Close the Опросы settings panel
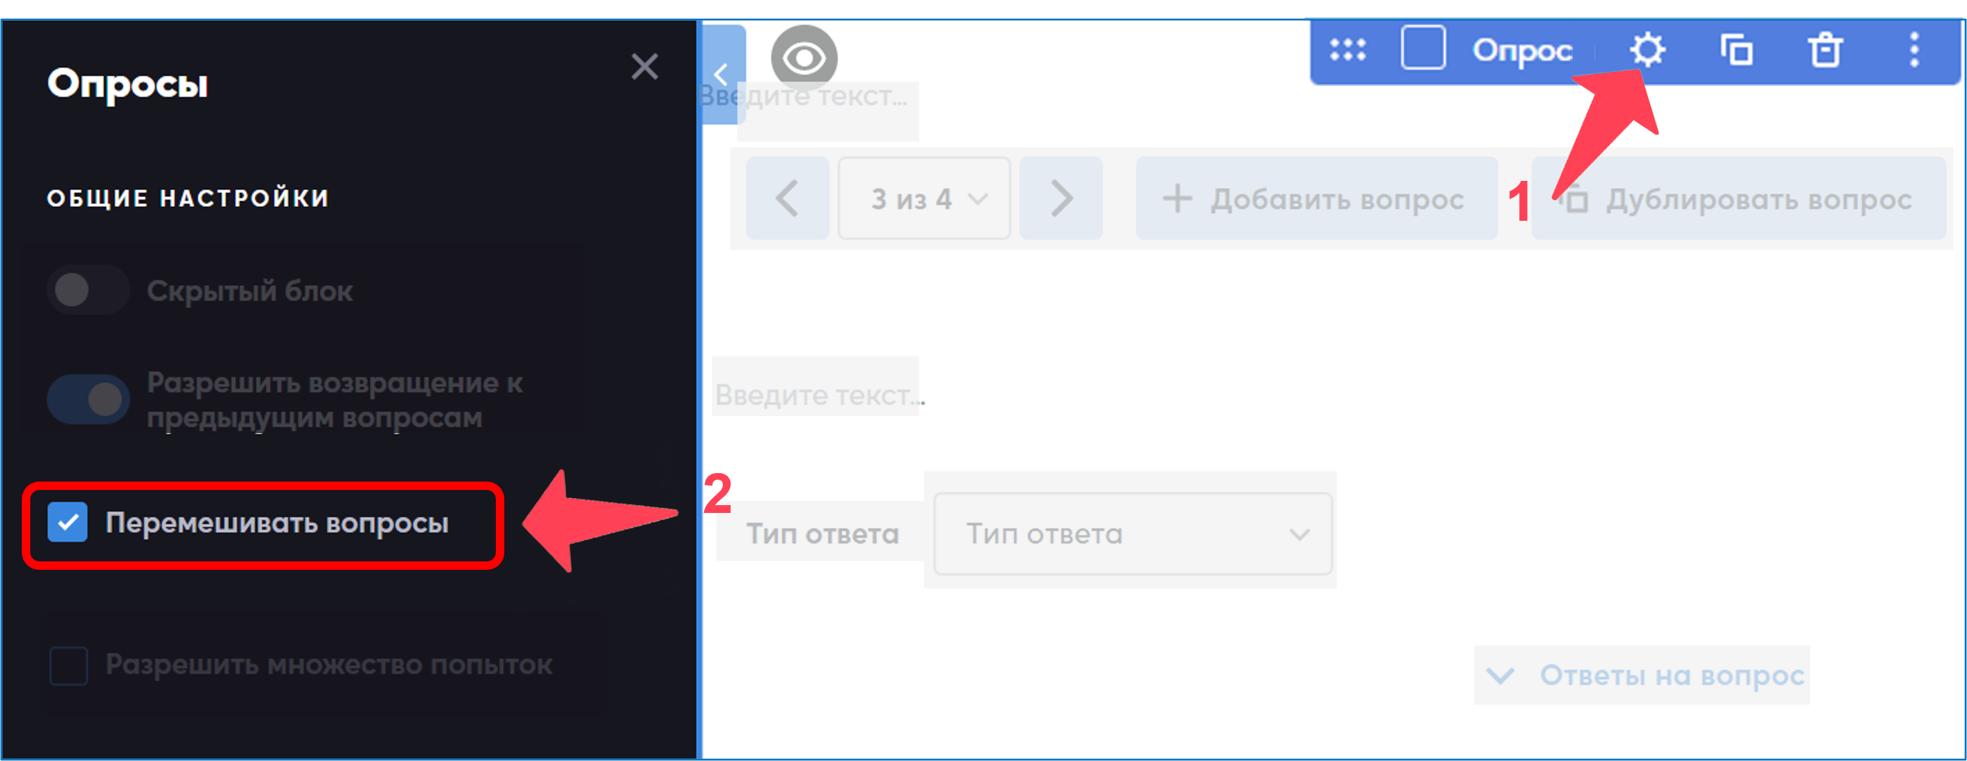Image resolution: width=1967 pixels, height=761 pixels. tap(645, 67)
